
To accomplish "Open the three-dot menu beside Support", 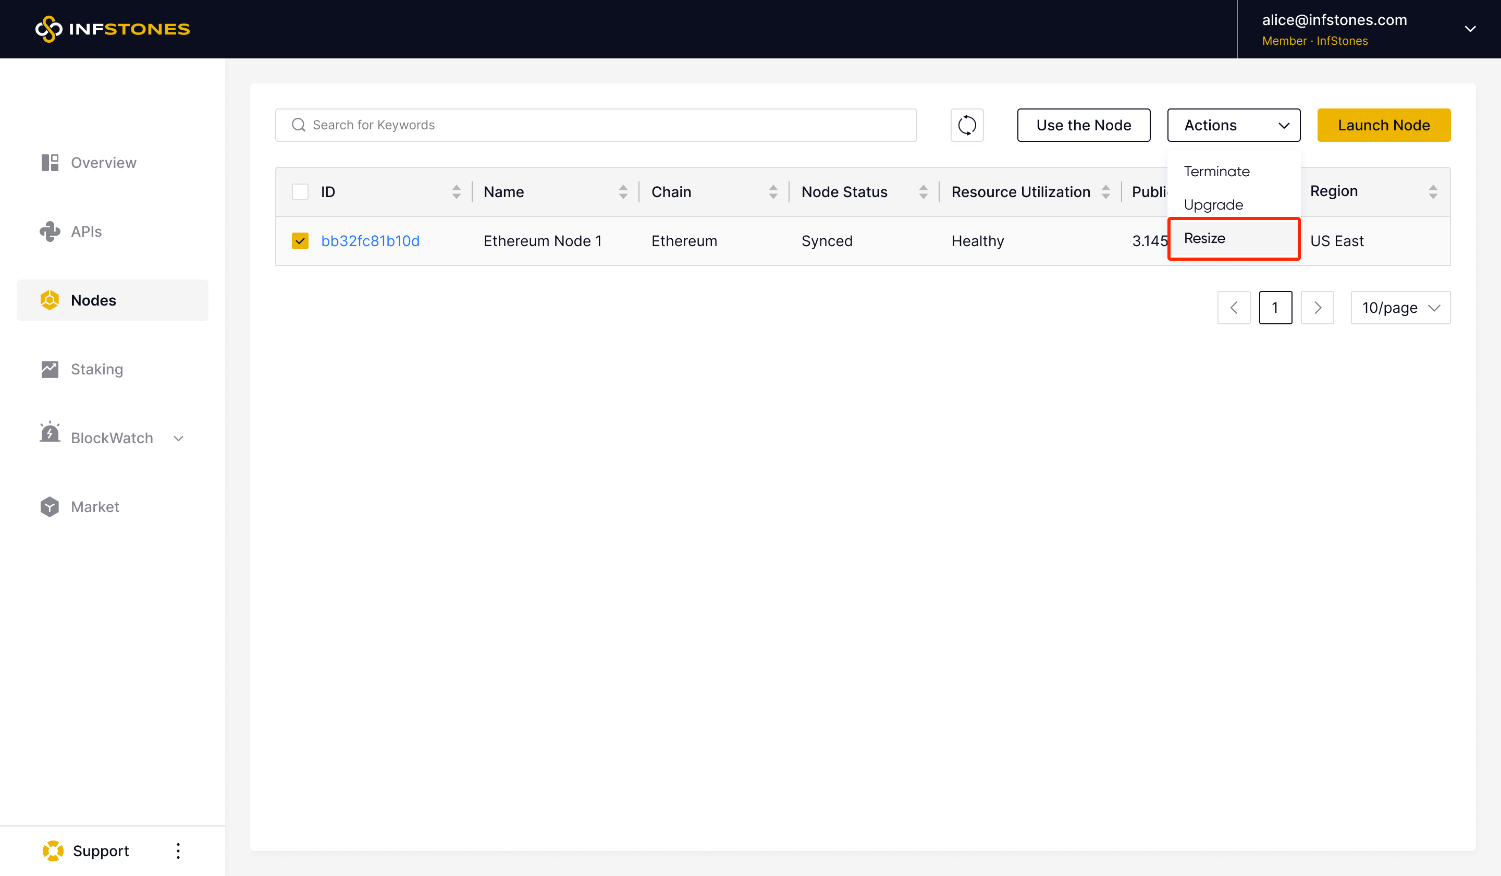I will (178, 850).
